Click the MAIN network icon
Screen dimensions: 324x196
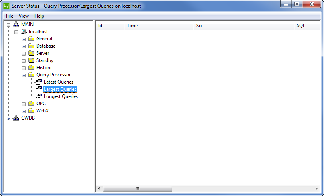pyautogui.click(x=16, y=24)
